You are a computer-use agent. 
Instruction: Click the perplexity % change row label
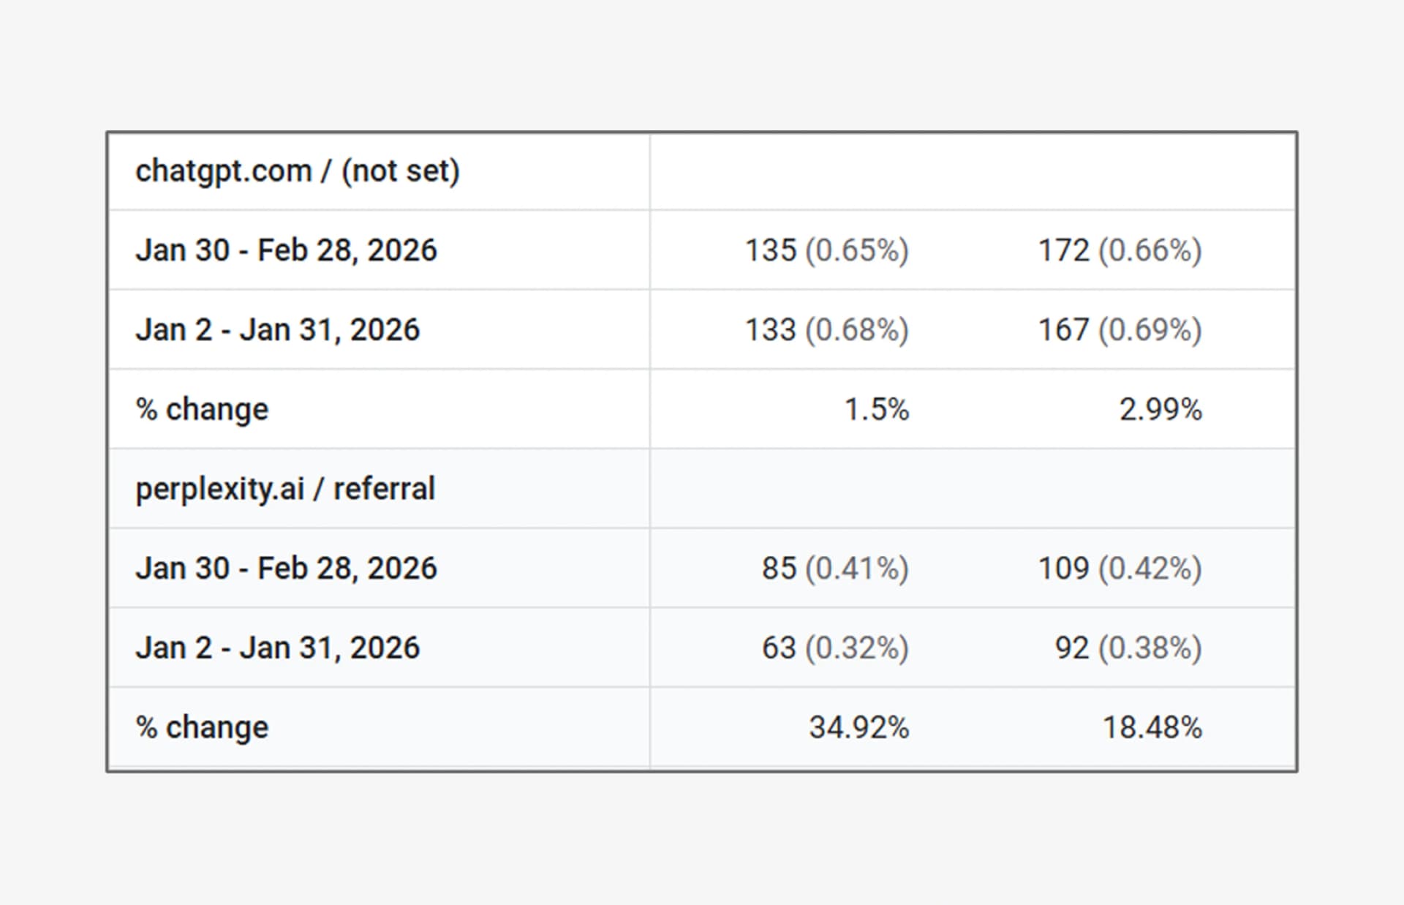(x=203, y=728)
